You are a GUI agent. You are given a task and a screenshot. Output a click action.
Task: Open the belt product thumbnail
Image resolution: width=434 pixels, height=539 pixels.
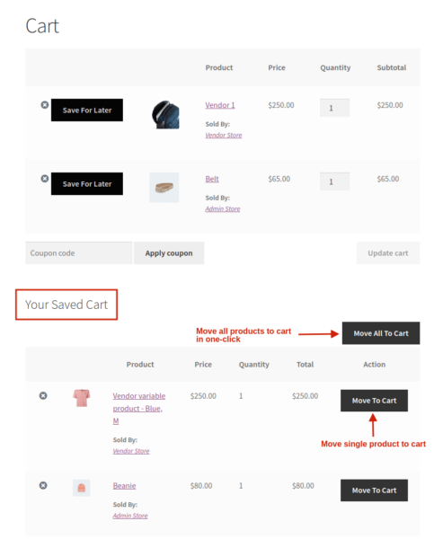164,188
